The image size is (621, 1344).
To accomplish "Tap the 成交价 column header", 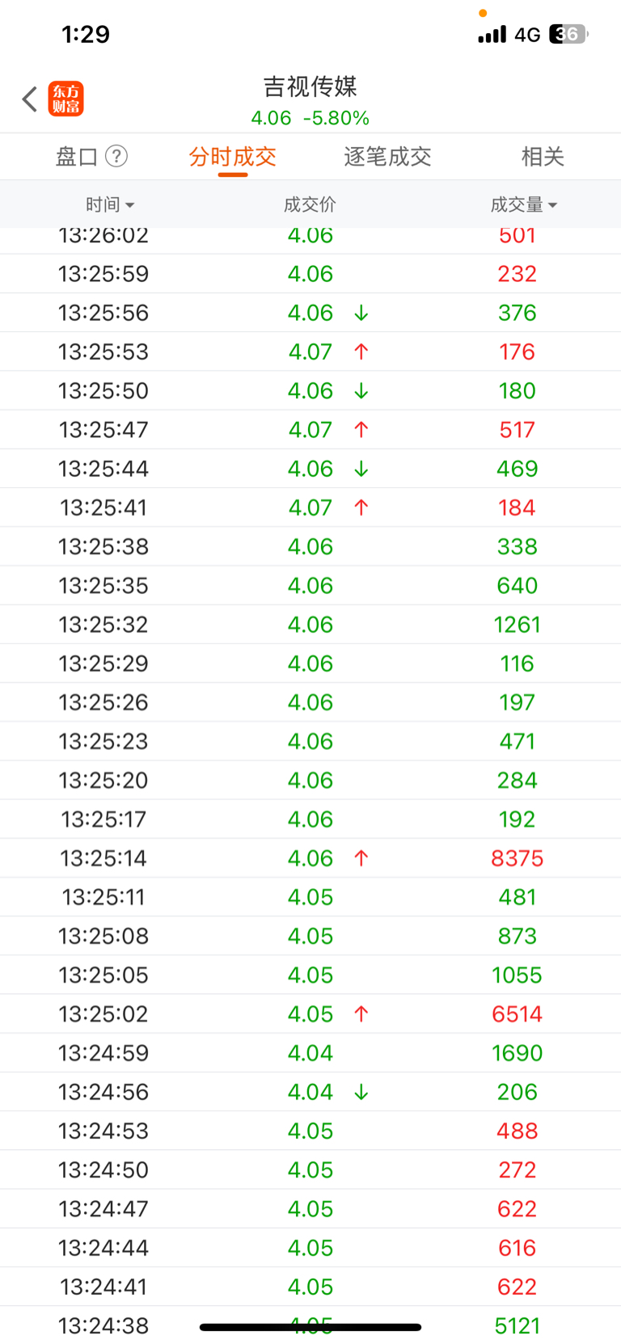I will pyautogui.click(x=310, y=204).
